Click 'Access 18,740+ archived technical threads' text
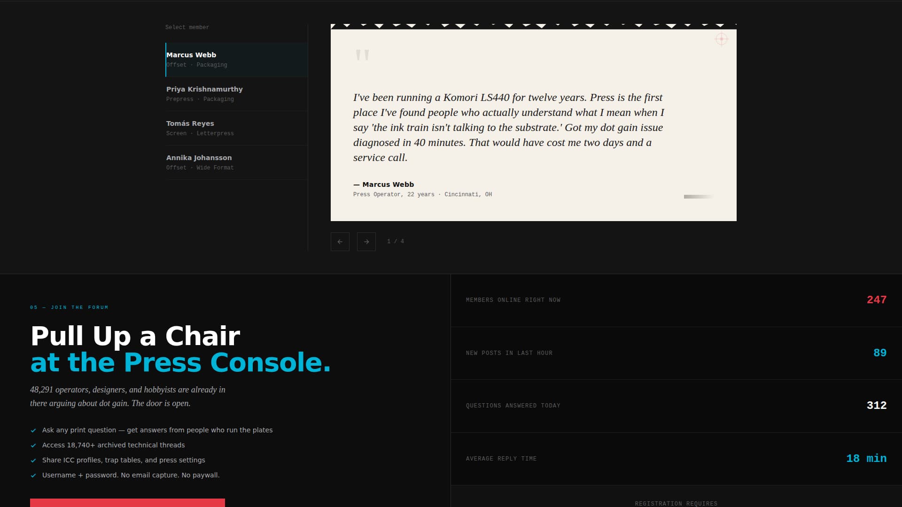The height and width of the screenshot is (507, 902). (x=113, y=445)
